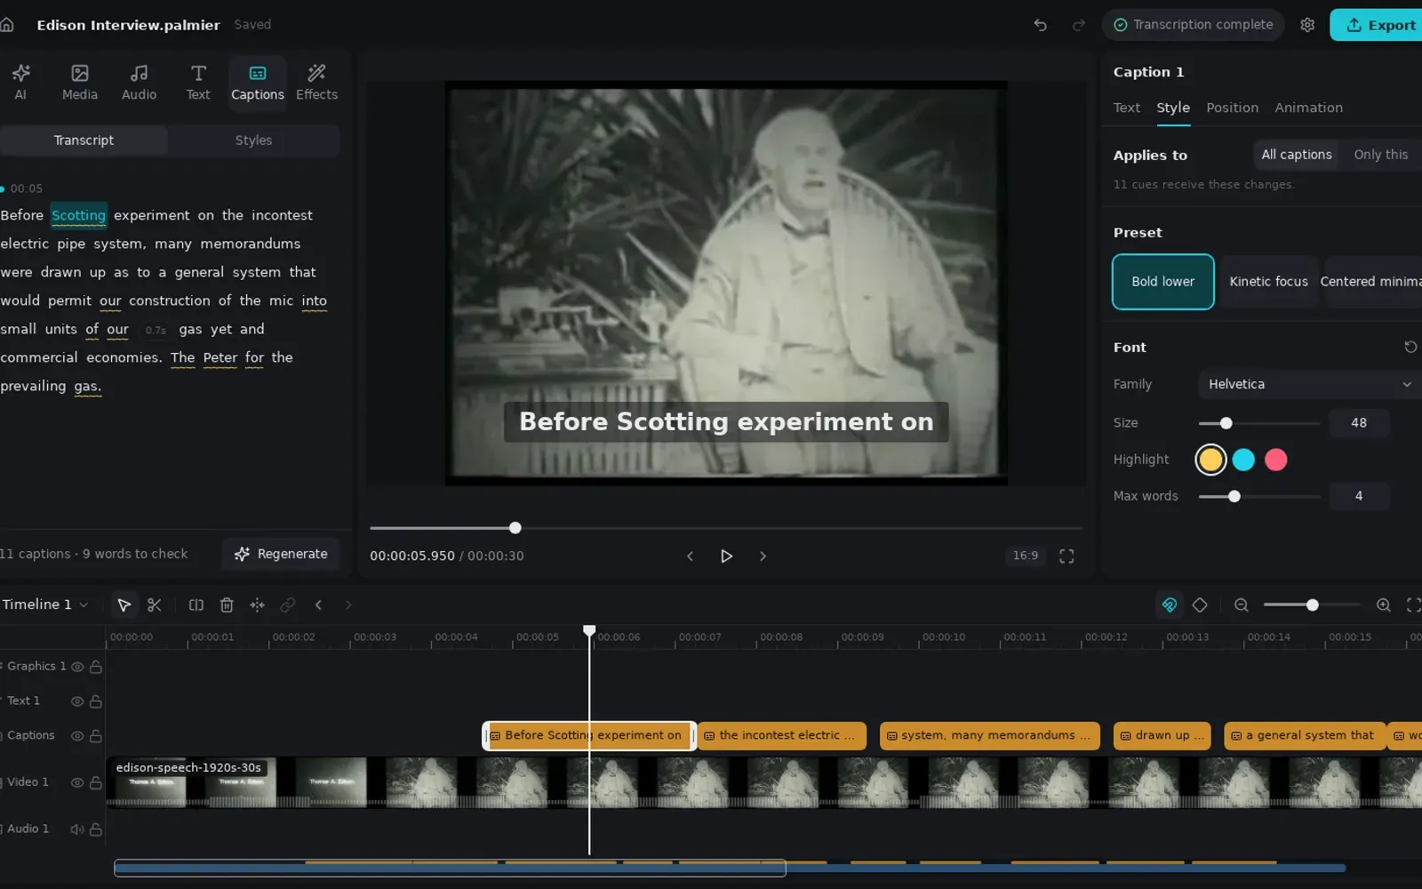Open the Timeline 1 dropdown
Screen dimensions: 1422x889
pyautogui.click(x=45, y=605)
